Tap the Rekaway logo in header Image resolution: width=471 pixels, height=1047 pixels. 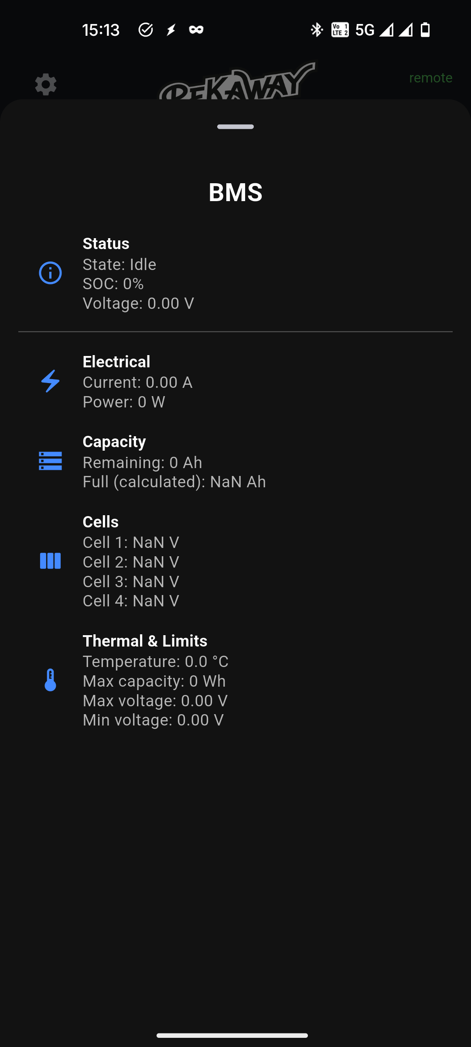238,83
